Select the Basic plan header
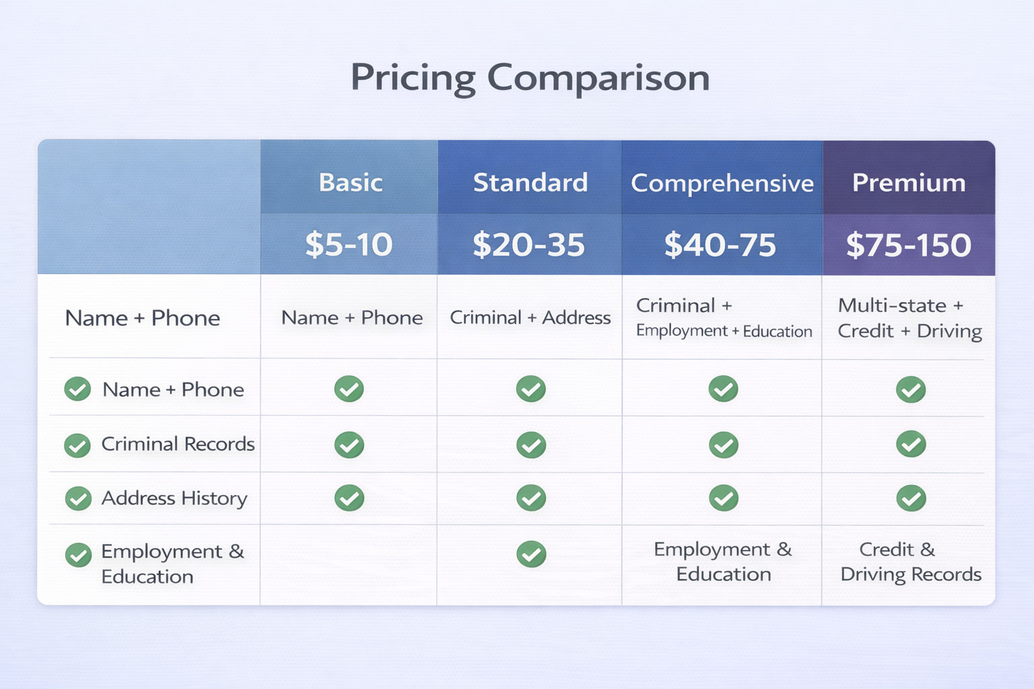 (x=350, y=182)
